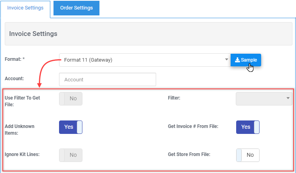Disable the Get Invoice # From File toggle
Viewport: 296px width, 173px height.
click(x=248, y=127)
